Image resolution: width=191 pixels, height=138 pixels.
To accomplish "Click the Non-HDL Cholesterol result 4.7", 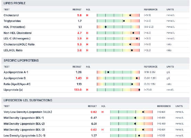I will [79, 33].
